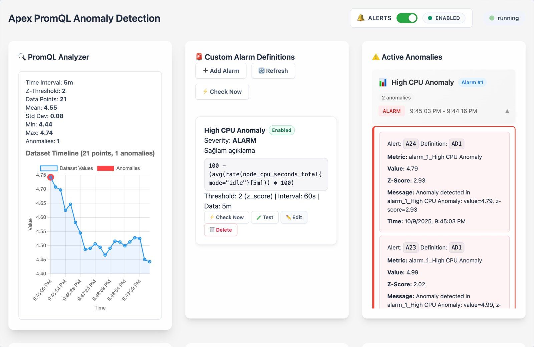The image size is (534, 347).
Task: Click the Add Alarm button
Action: point(221,71)
